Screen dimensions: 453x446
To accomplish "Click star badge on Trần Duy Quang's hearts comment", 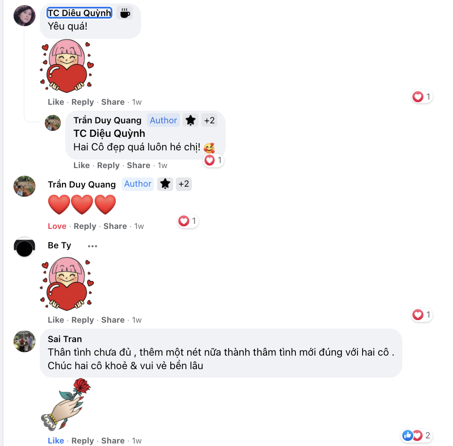I will point(165,184).
